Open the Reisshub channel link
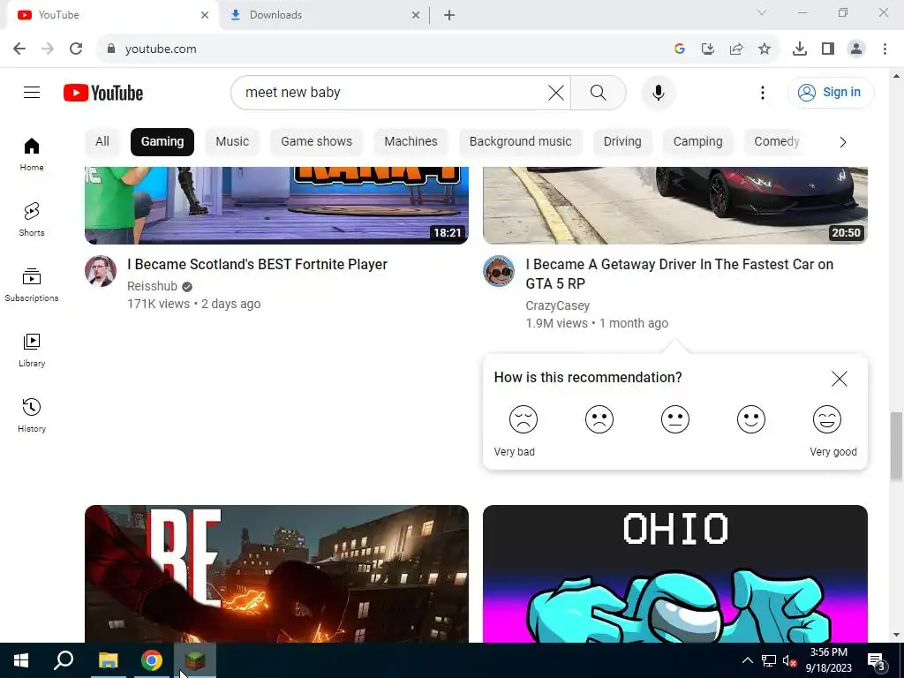 click(x=152, y=286)
